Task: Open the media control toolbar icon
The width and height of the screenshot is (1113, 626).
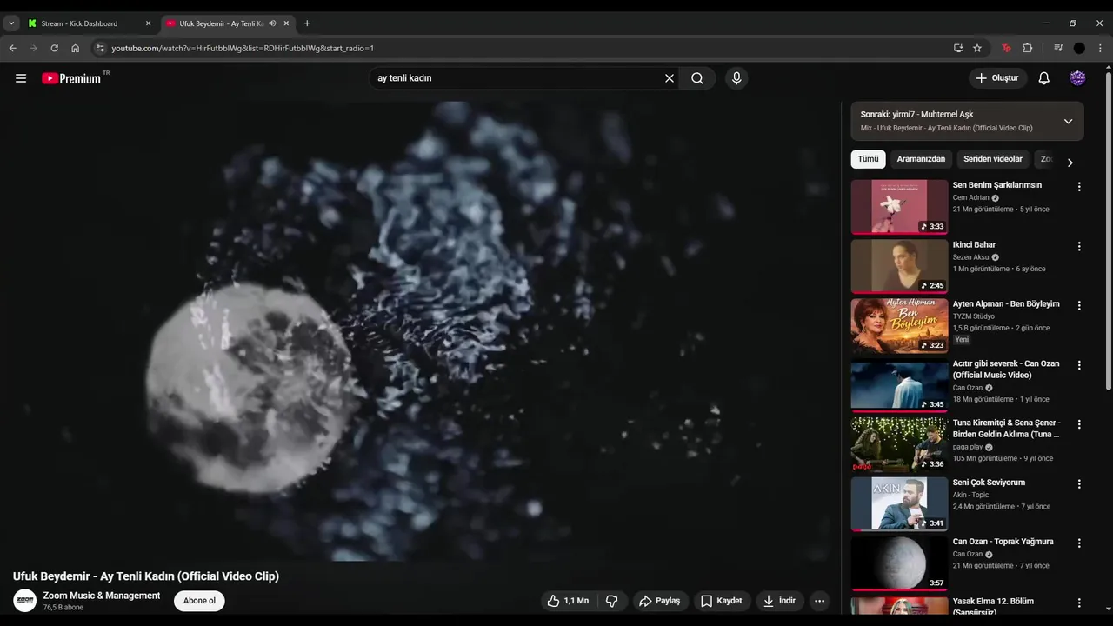Action: coord(1058,48)
